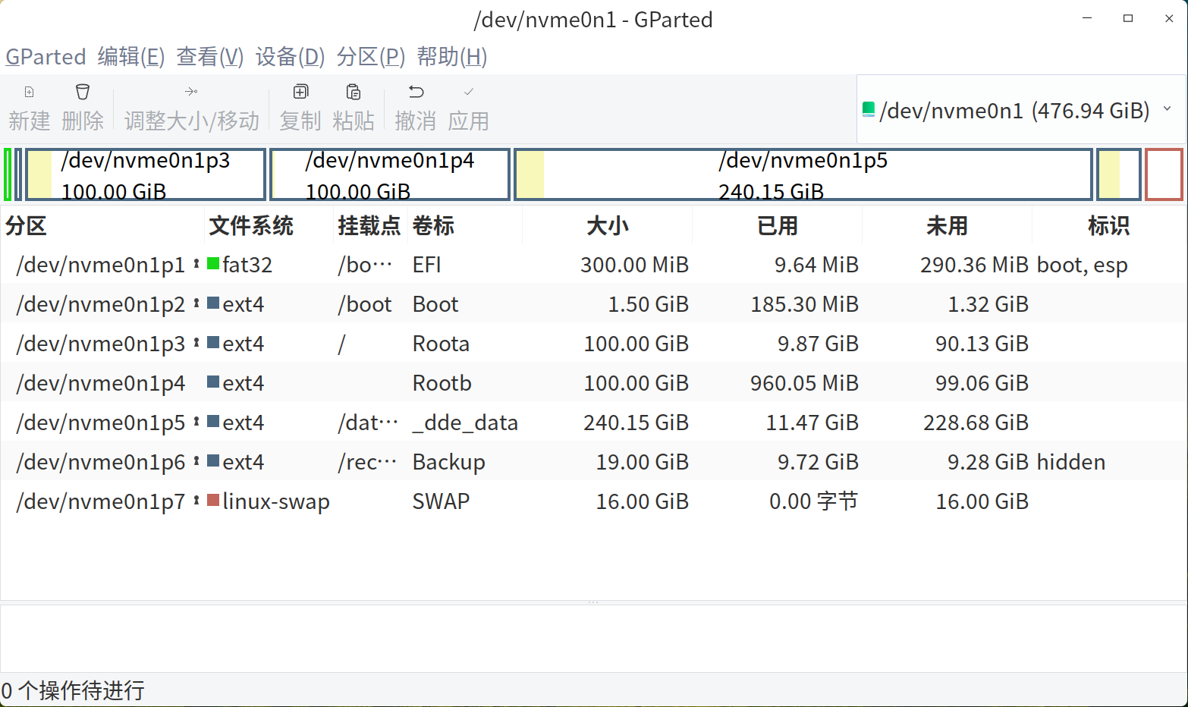Screen dimensions: 1188x707
Task: Open the 查看(V) menu
Action: (x=209, y=57)
